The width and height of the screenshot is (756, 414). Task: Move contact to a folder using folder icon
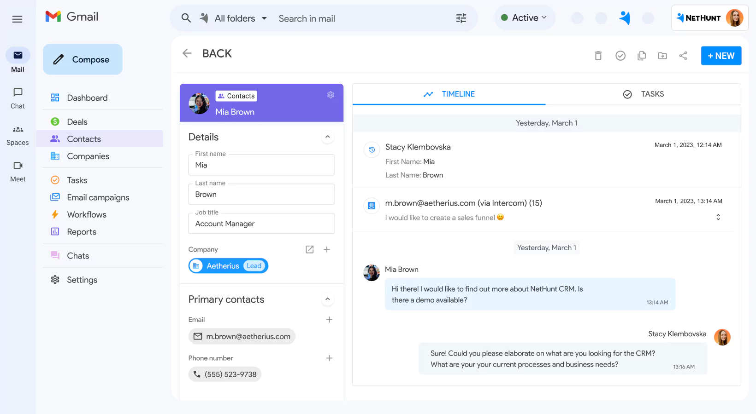[x=662, y=55]
